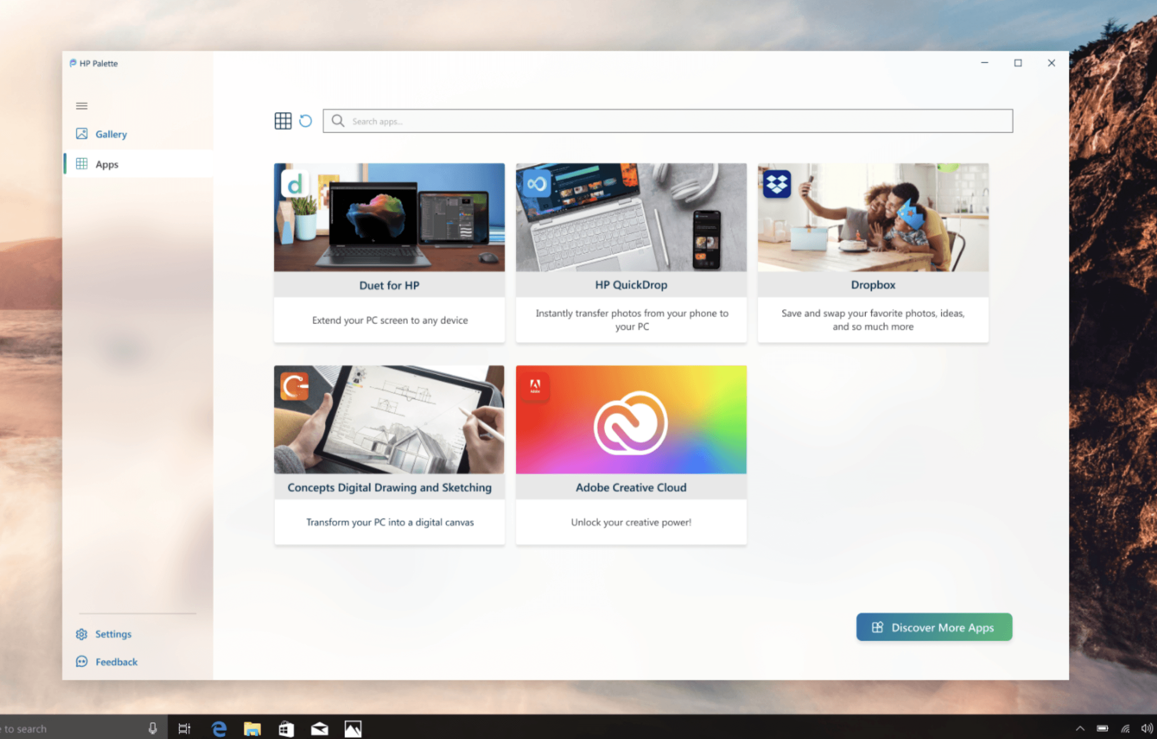The image size is (1157, 739).
Task: Open Microsoft Store from taskbar
Action: point(286,728)
